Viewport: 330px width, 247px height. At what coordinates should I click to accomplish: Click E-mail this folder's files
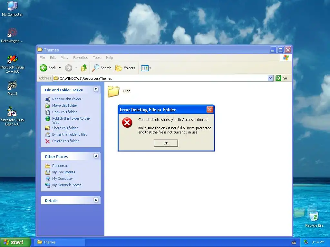click(x=70, y=134)
